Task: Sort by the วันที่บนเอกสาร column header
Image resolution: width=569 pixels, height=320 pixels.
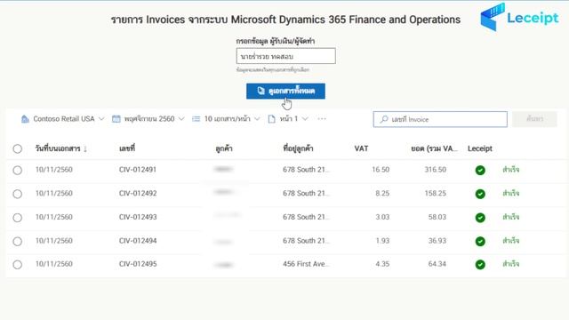Action: pyautogui.click(x=58, y=148)
